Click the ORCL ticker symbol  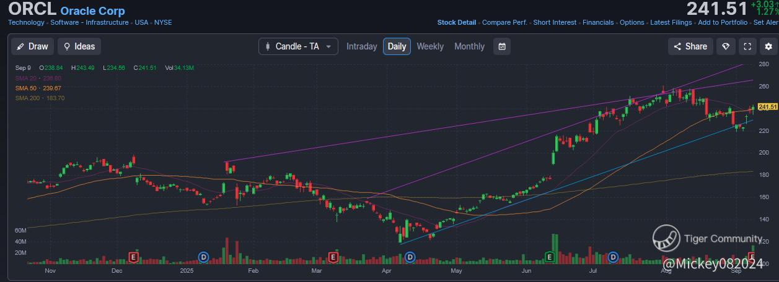[32, 9]
